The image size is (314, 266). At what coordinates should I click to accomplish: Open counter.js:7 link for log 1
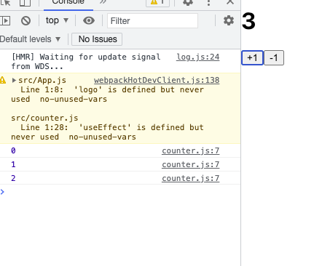click(x=191, y=164)
